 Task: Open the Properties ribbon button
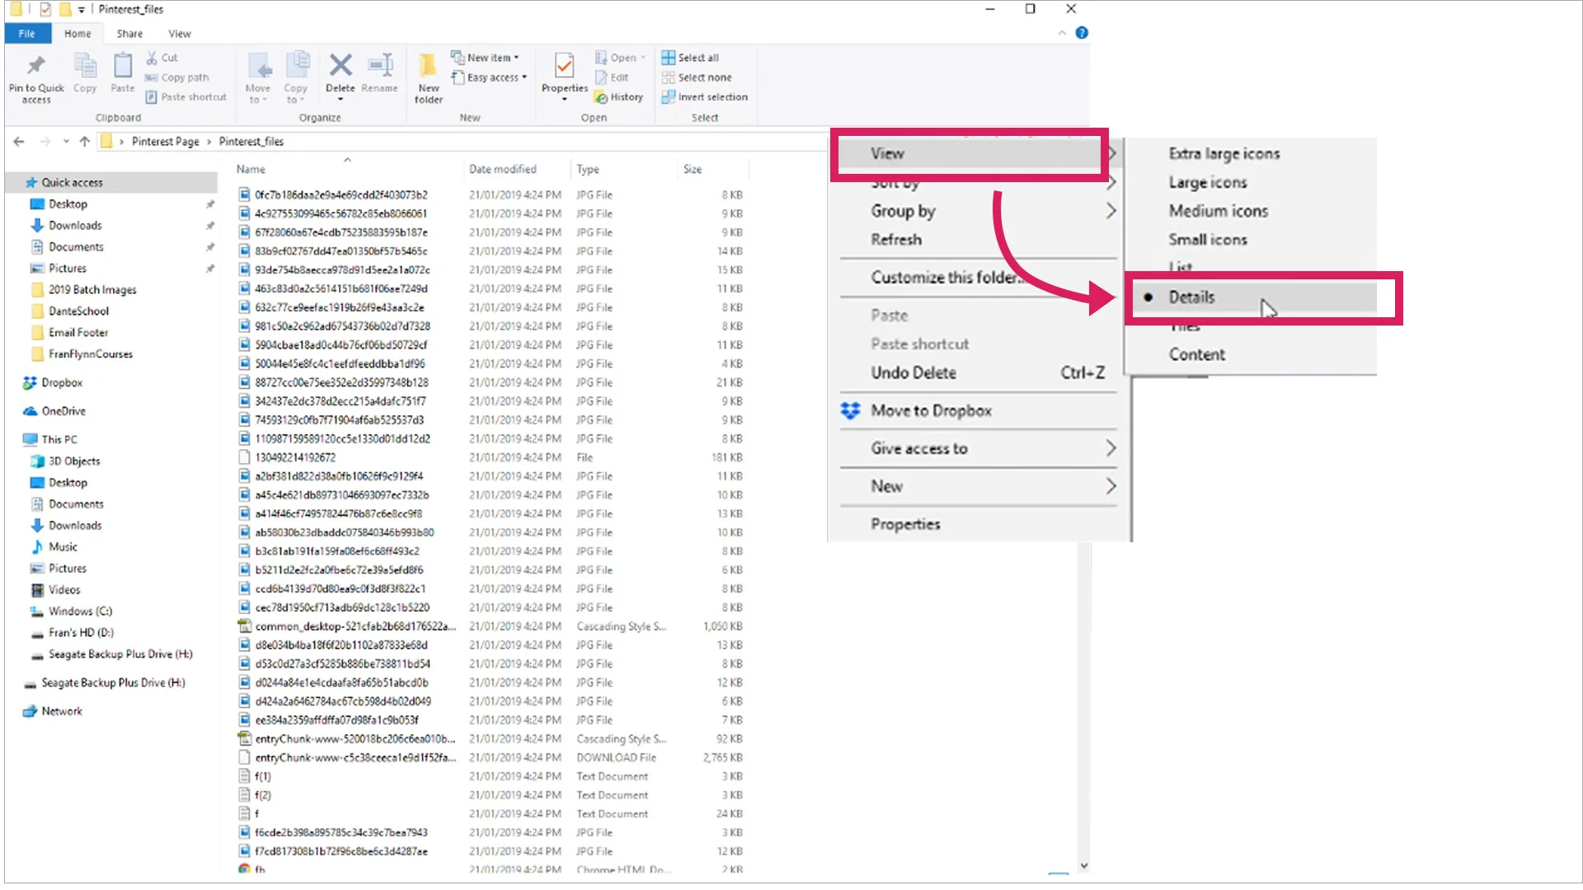coord(564,66)
